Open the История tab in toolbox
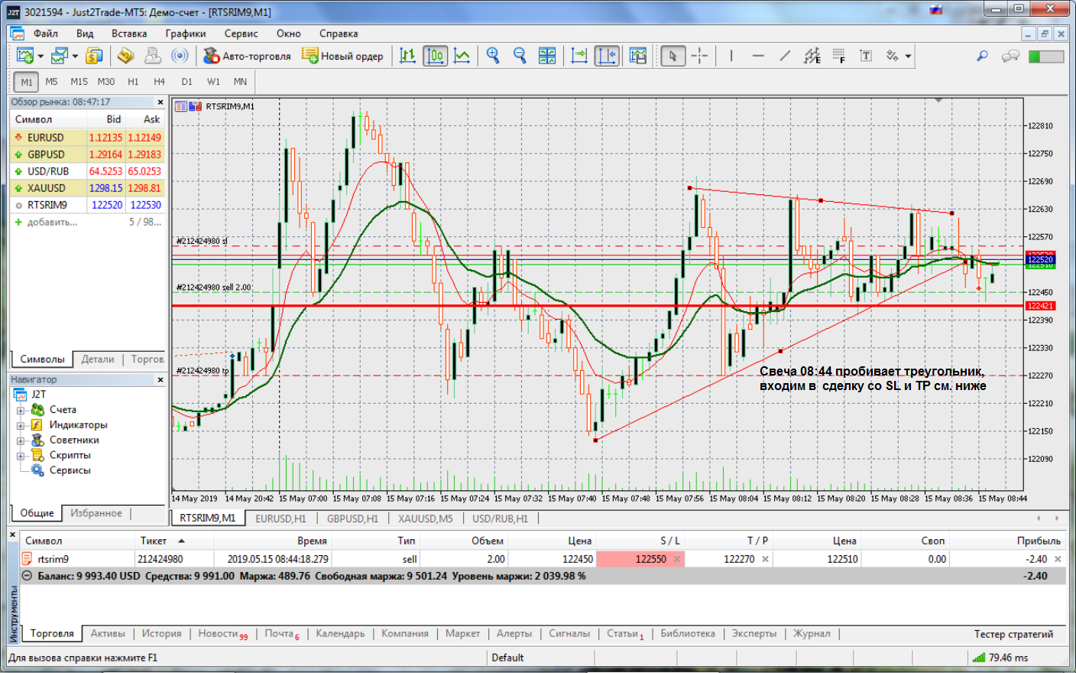The image size is (1076, 673). tap(161, 634)
